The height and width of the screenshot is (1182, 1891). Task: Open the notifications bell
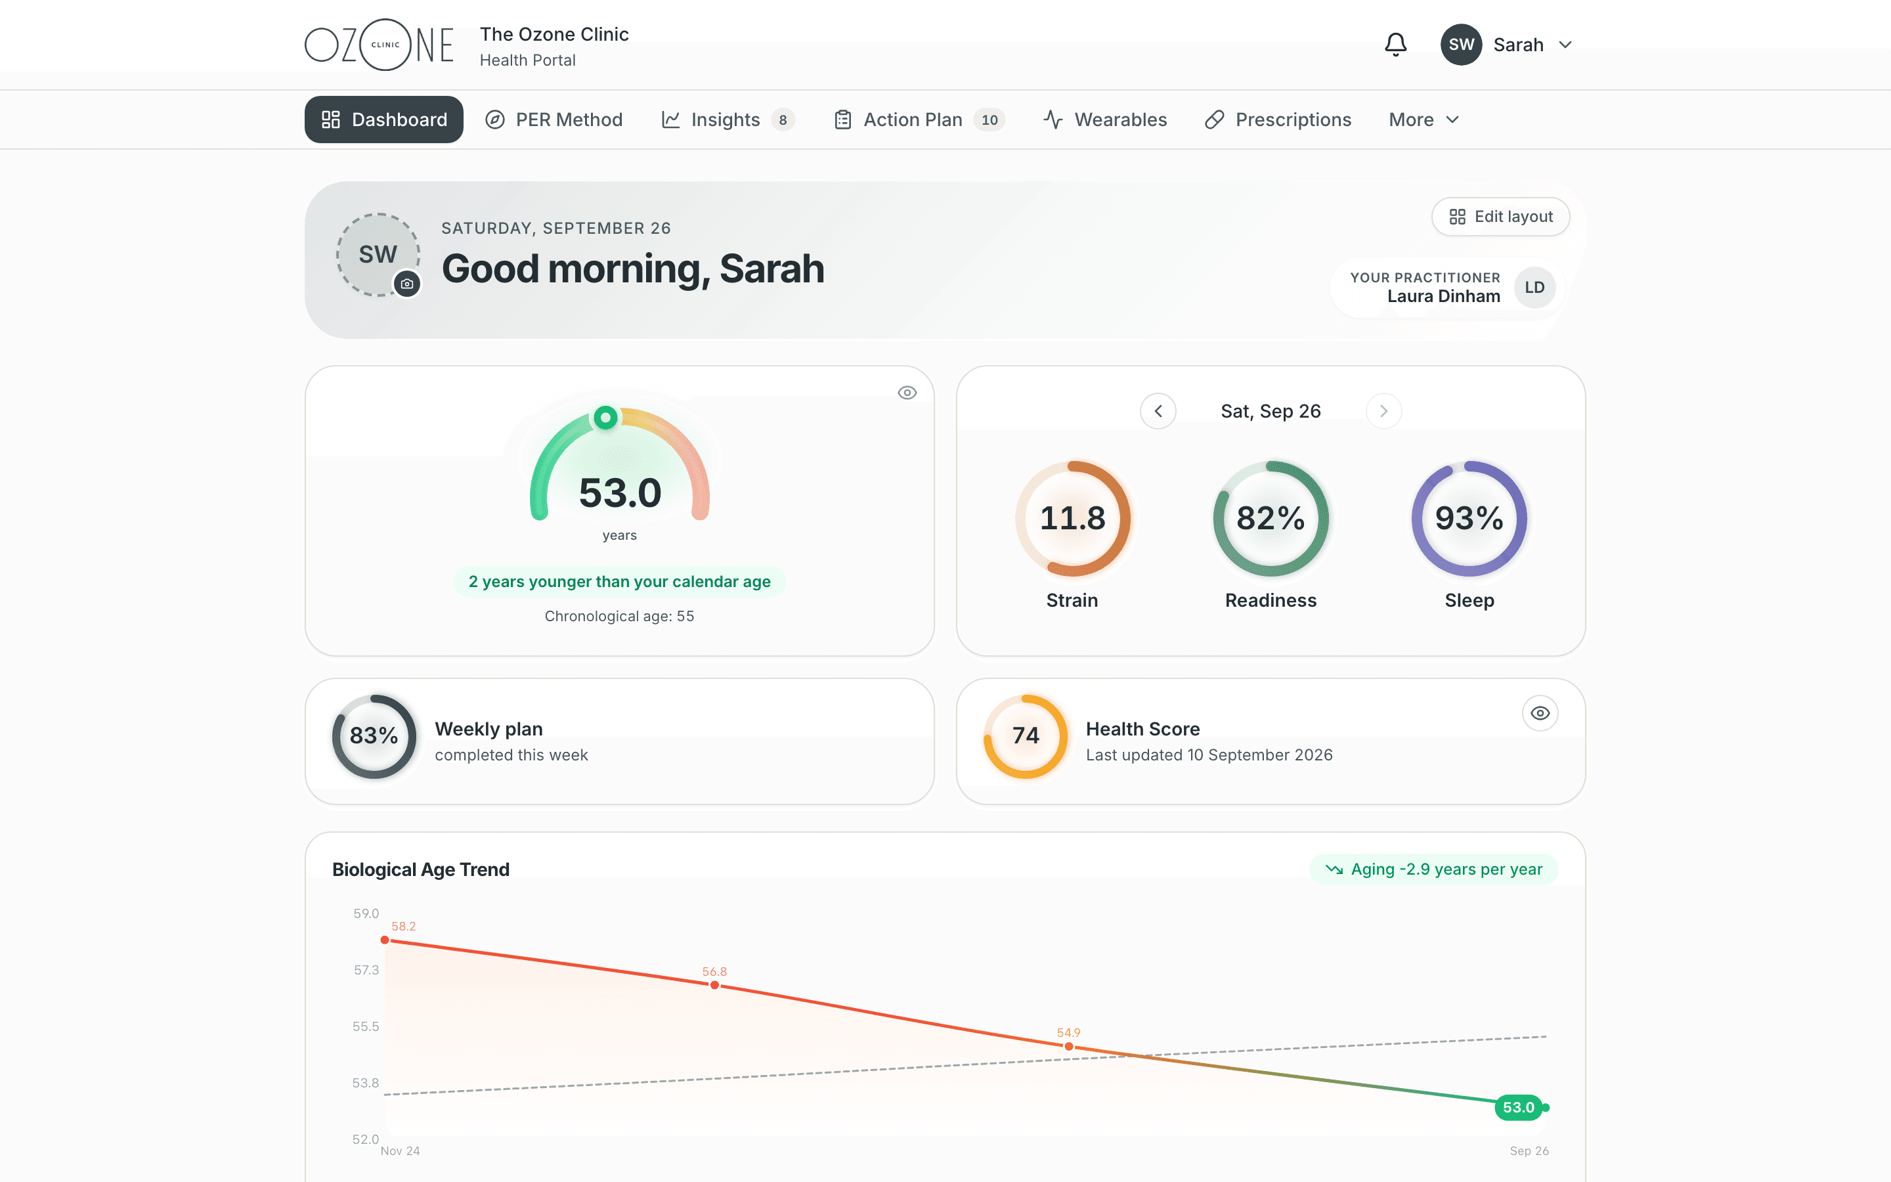click(x=1395, y=45)
